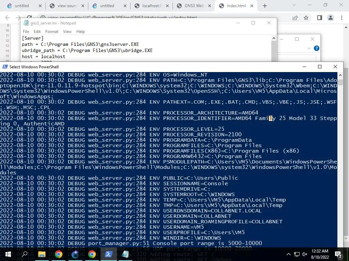Select the PowerShell taskbar icon
The height and width of the screenshot is (261, 349).
[108, 254]
